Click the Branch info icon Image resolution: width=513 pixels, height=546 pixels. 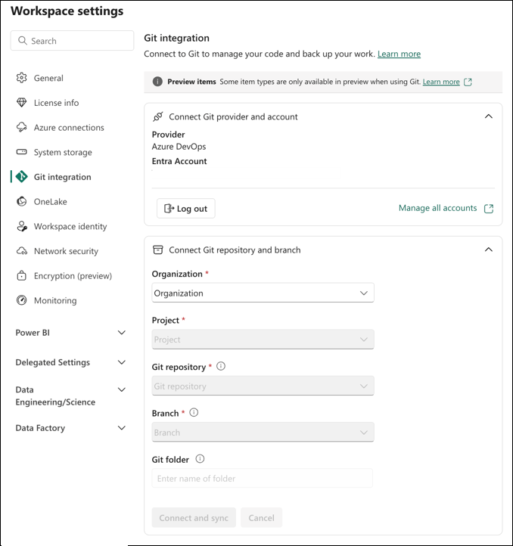(x=194, y=412)
